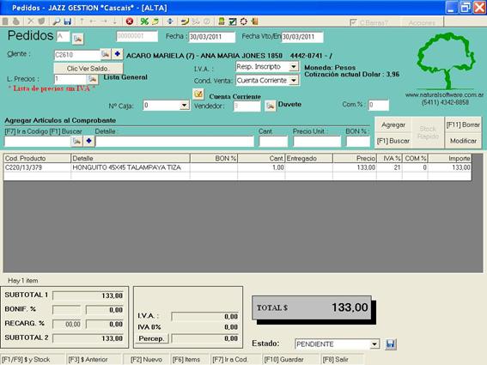Click lookup icon beside L. Precios field
The width and height of the screenshot is (487, 365).
tap(93, 79)
